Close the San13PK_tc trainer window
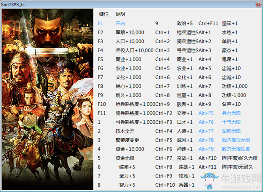This screenshot has height=192, width=263. point(258,4)
